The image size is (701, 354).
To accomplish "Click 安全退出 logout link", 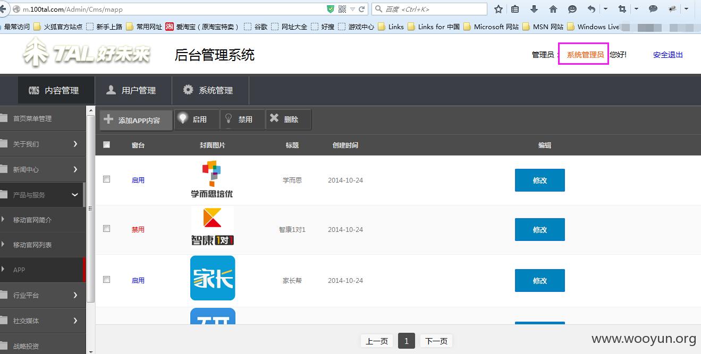I will click(x=668, y=55).
